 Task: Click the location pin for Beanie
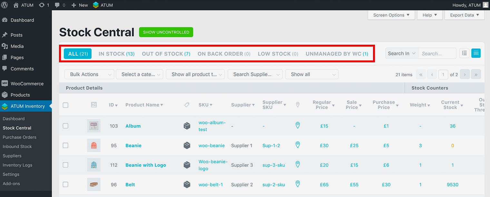(x=298, y=145)
